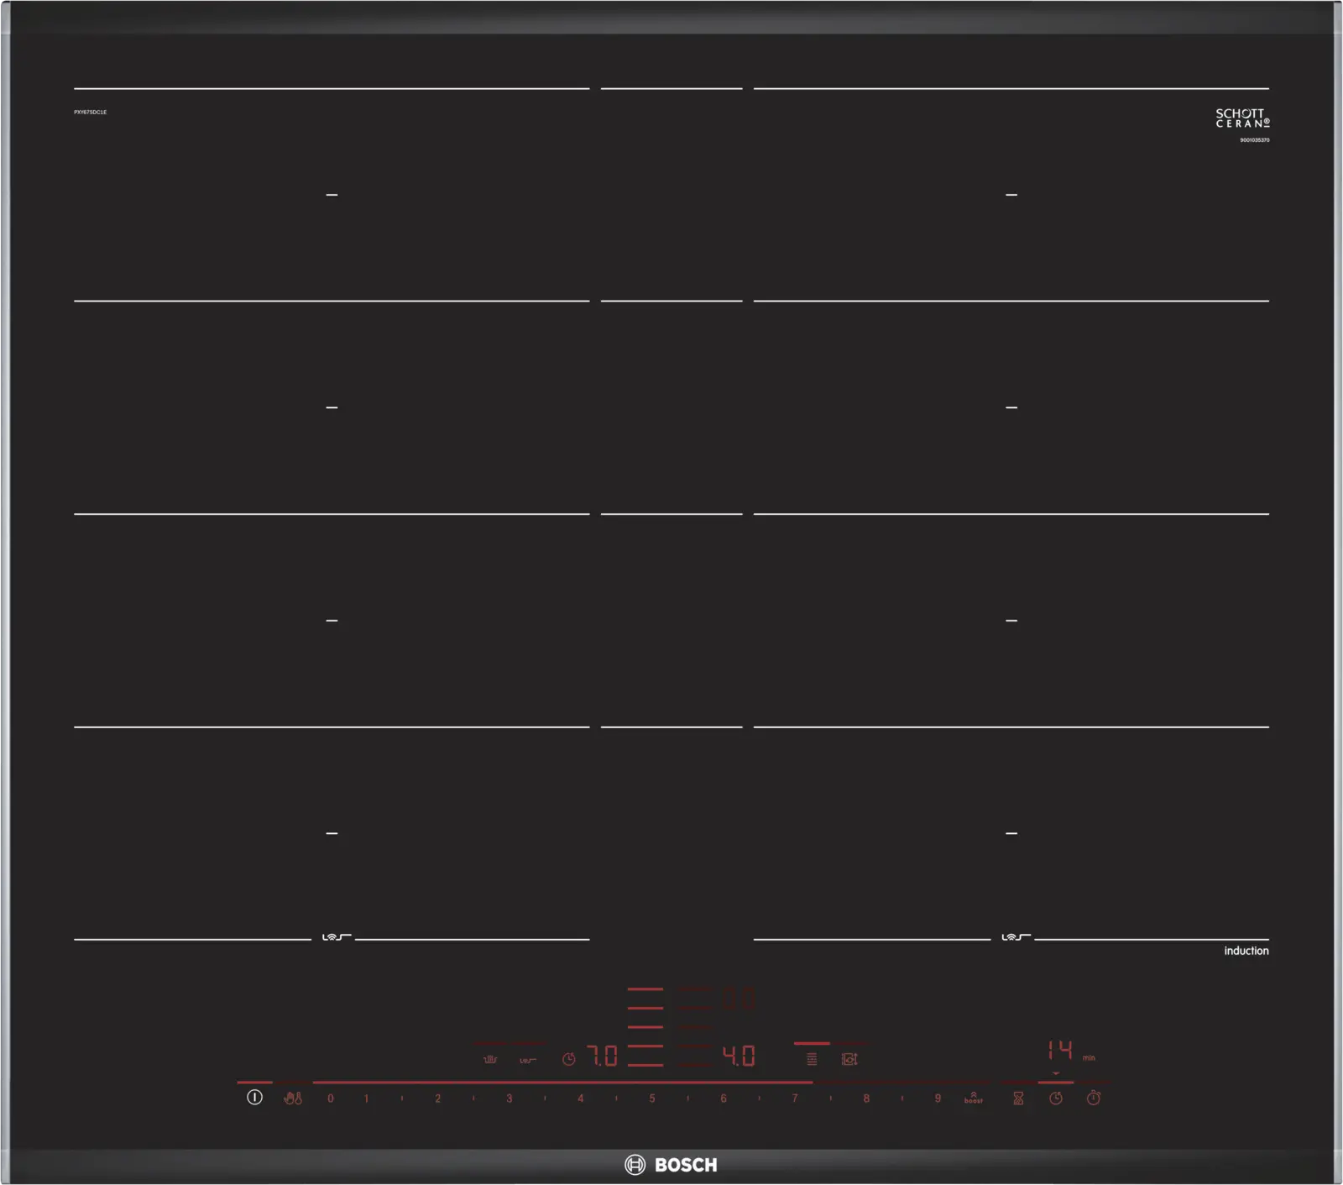
Task: Set power level 5 on the slider
Action: pos(652,1098)
